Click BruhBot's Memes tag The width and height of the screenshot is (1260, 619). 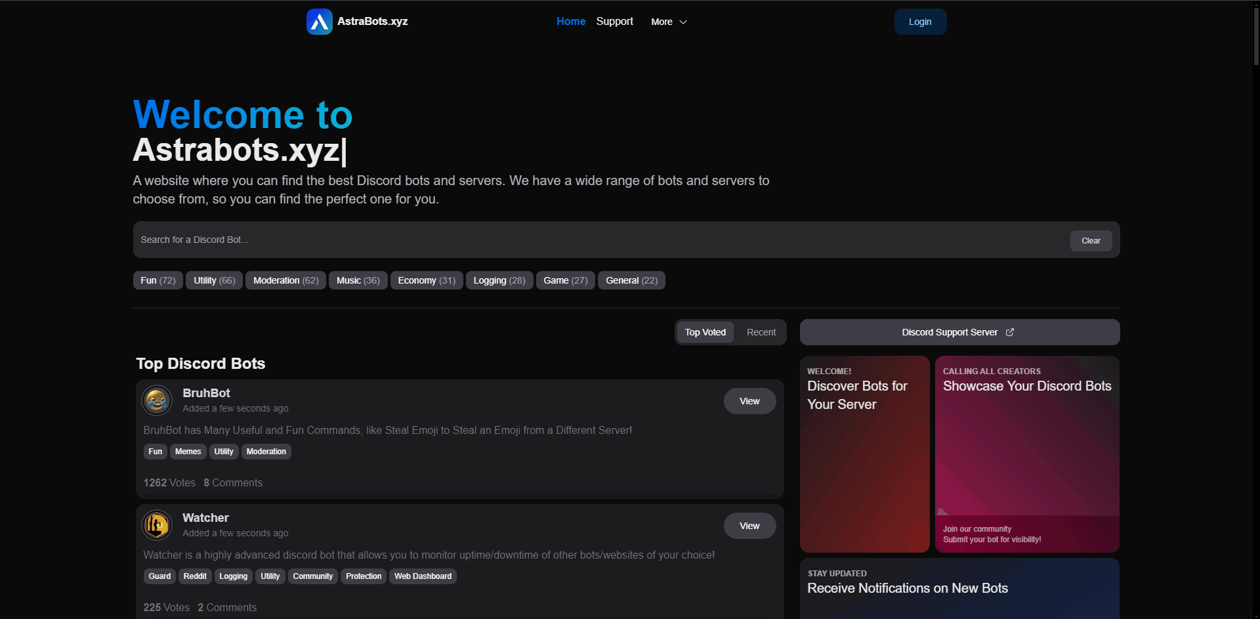coord(188,452)
